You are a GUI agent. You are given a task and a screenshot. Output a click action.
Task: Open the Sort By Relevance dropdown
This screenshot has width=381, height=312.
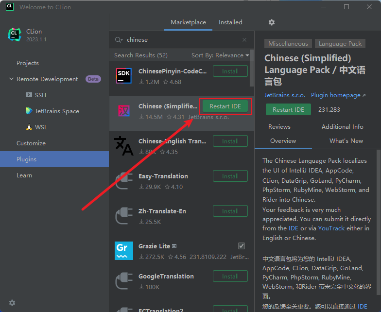coord(220,55)
